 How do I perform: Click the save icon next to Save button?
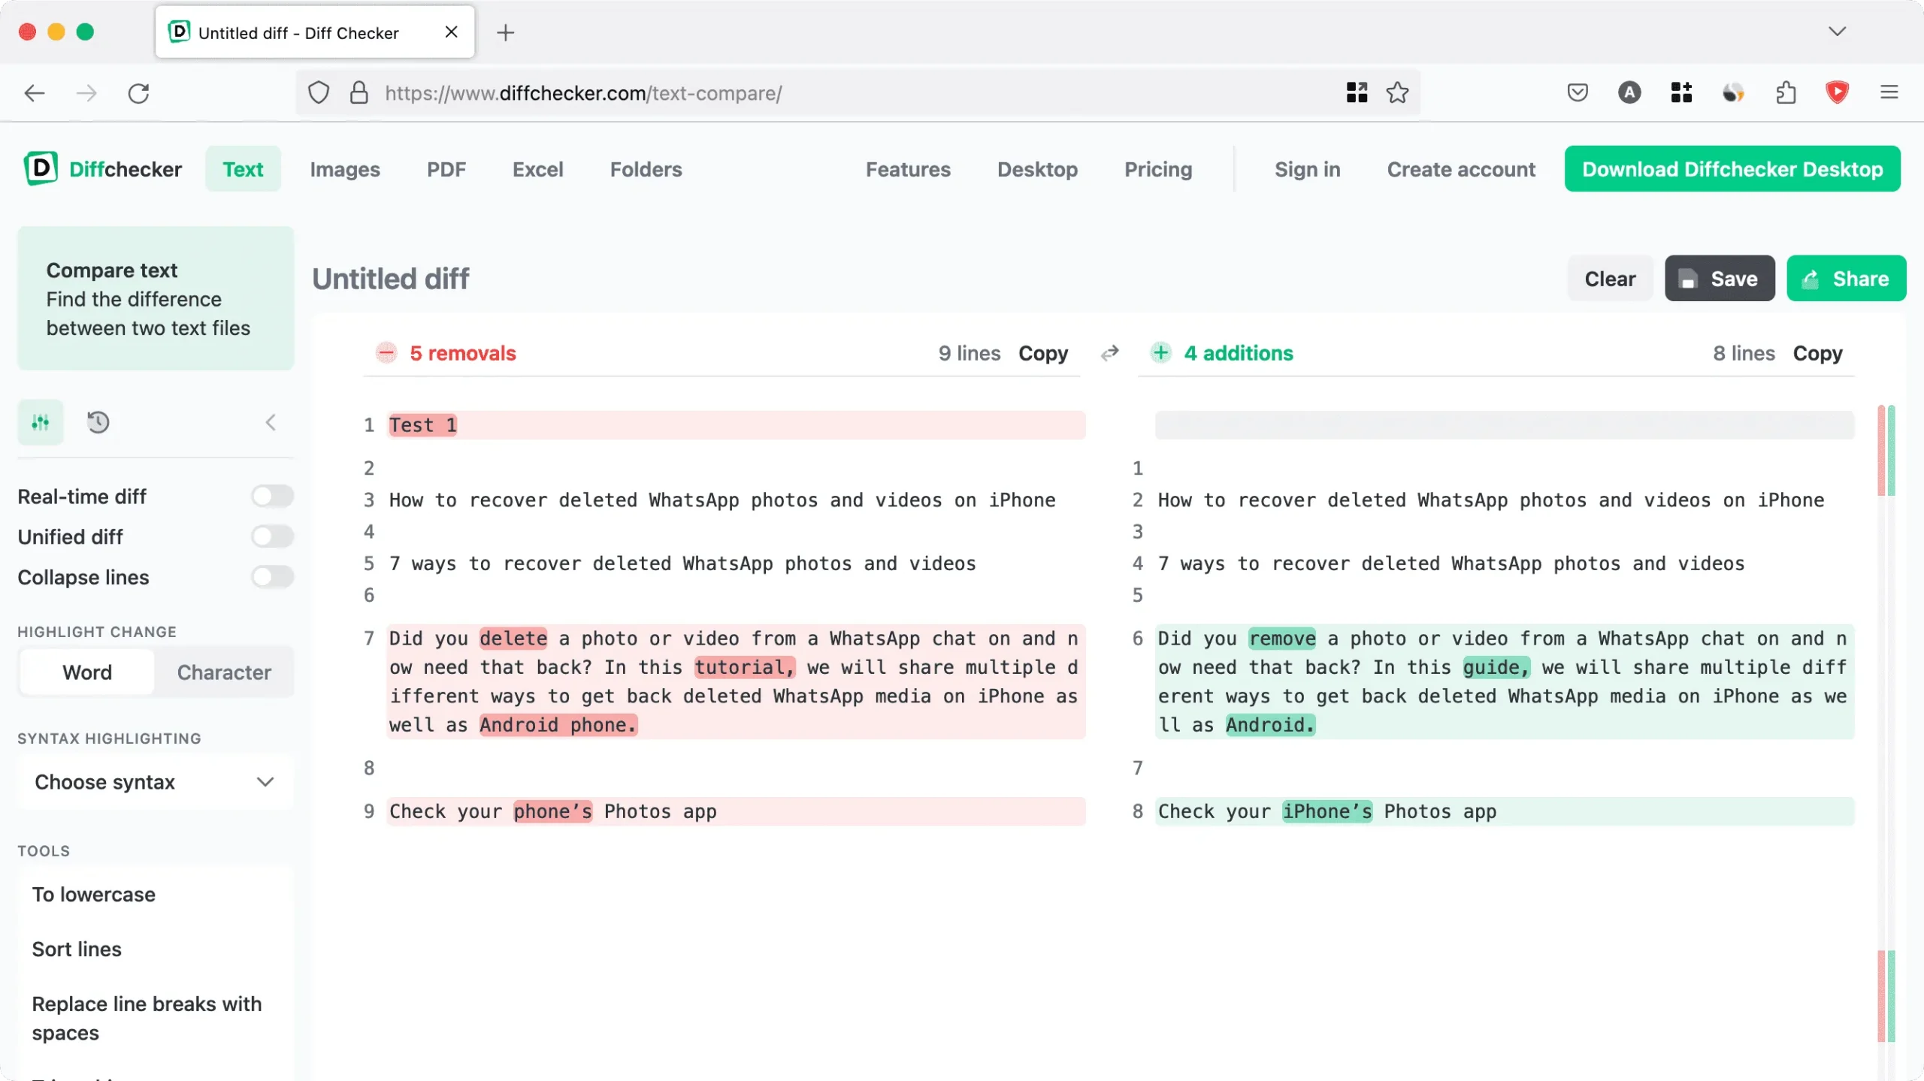(1690, 277)
